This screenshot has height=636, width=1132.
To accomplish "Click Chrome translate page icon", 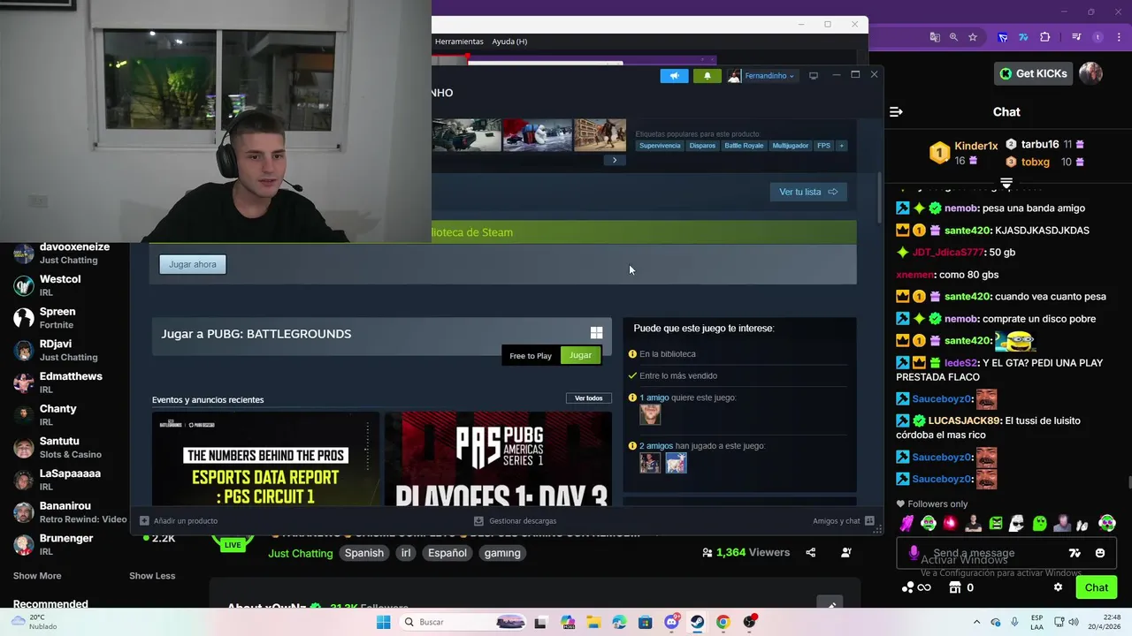I will pyautogui.click(x=935, y=37).
